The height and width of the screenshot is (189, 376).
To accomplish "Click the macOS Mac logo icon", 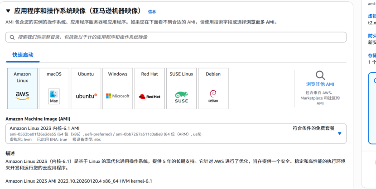I will coord(54,96).
